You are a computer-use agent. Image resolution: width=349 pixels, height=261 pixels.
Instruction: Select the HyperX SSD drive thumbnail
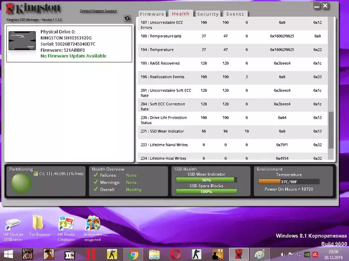[x=22, y=41]
